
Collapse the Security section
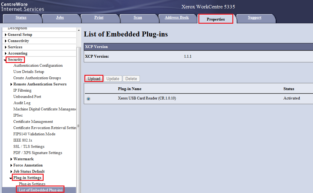tap(6, 60)
